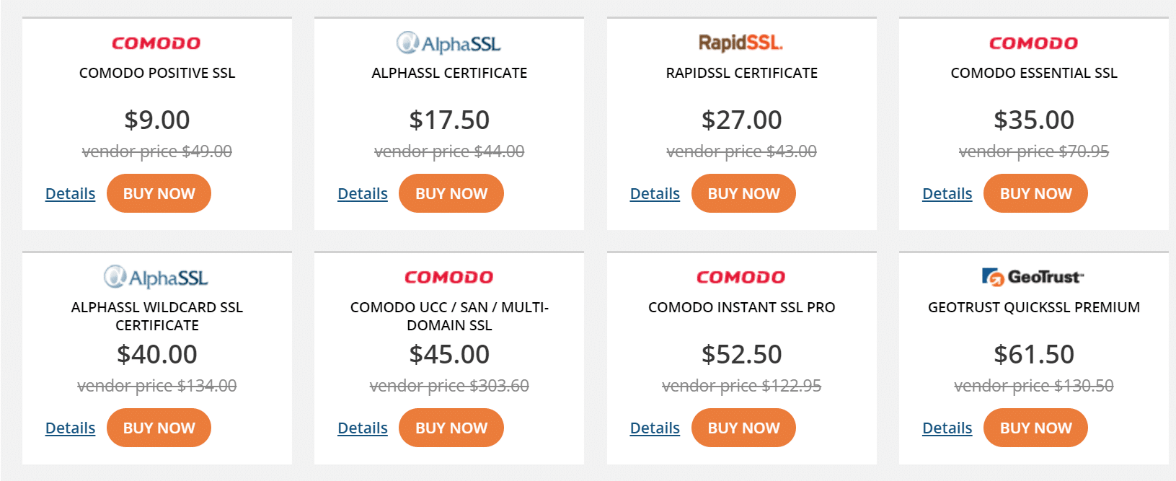
Task: Click the AlphaSSL logo above Wildcard SSL Certificate
Action: point(156,277)
